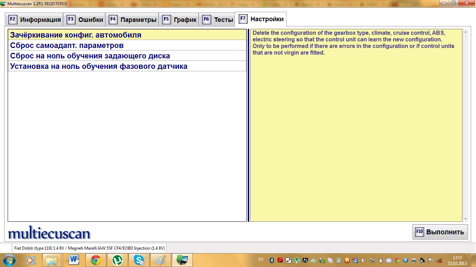Open the Тесты tab
The image size is (476, 267).
(x=218, y=19)
